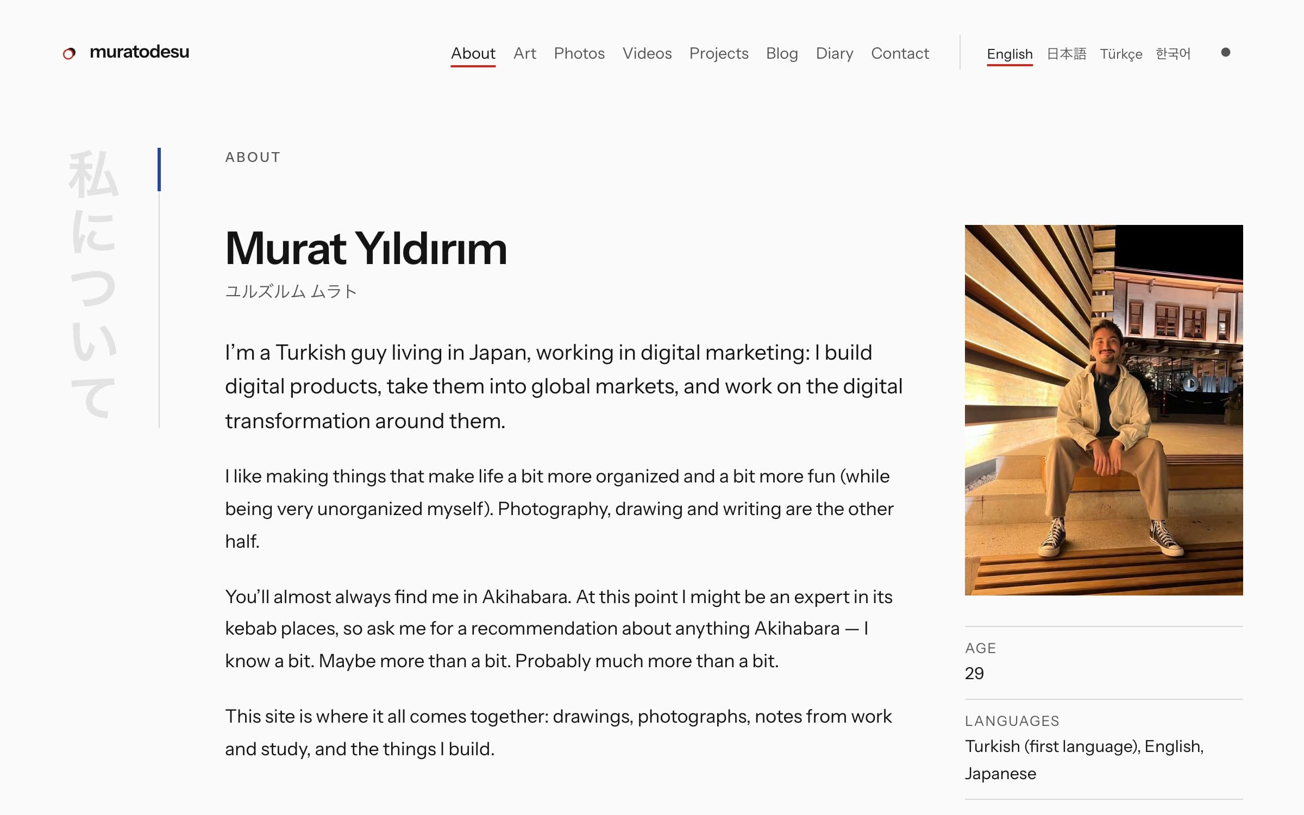Viewport: 1304px width, 815px height.
Task: Toggle the dark dot theme switch
Action: [x=1225, y=52]
